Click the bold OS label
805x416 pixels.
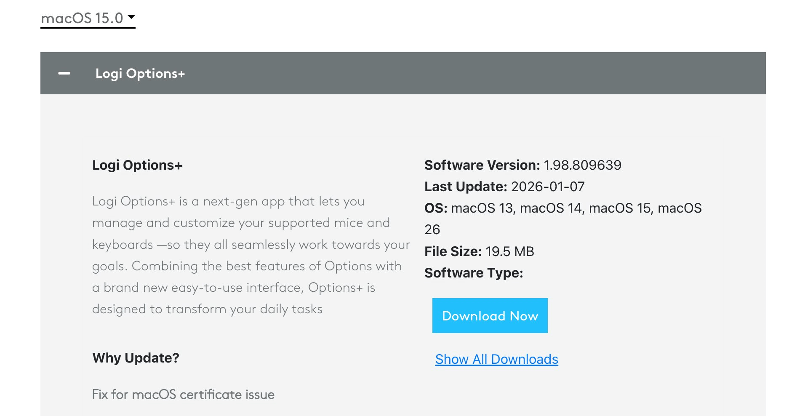pyautogui.click(x=435, y=208)
